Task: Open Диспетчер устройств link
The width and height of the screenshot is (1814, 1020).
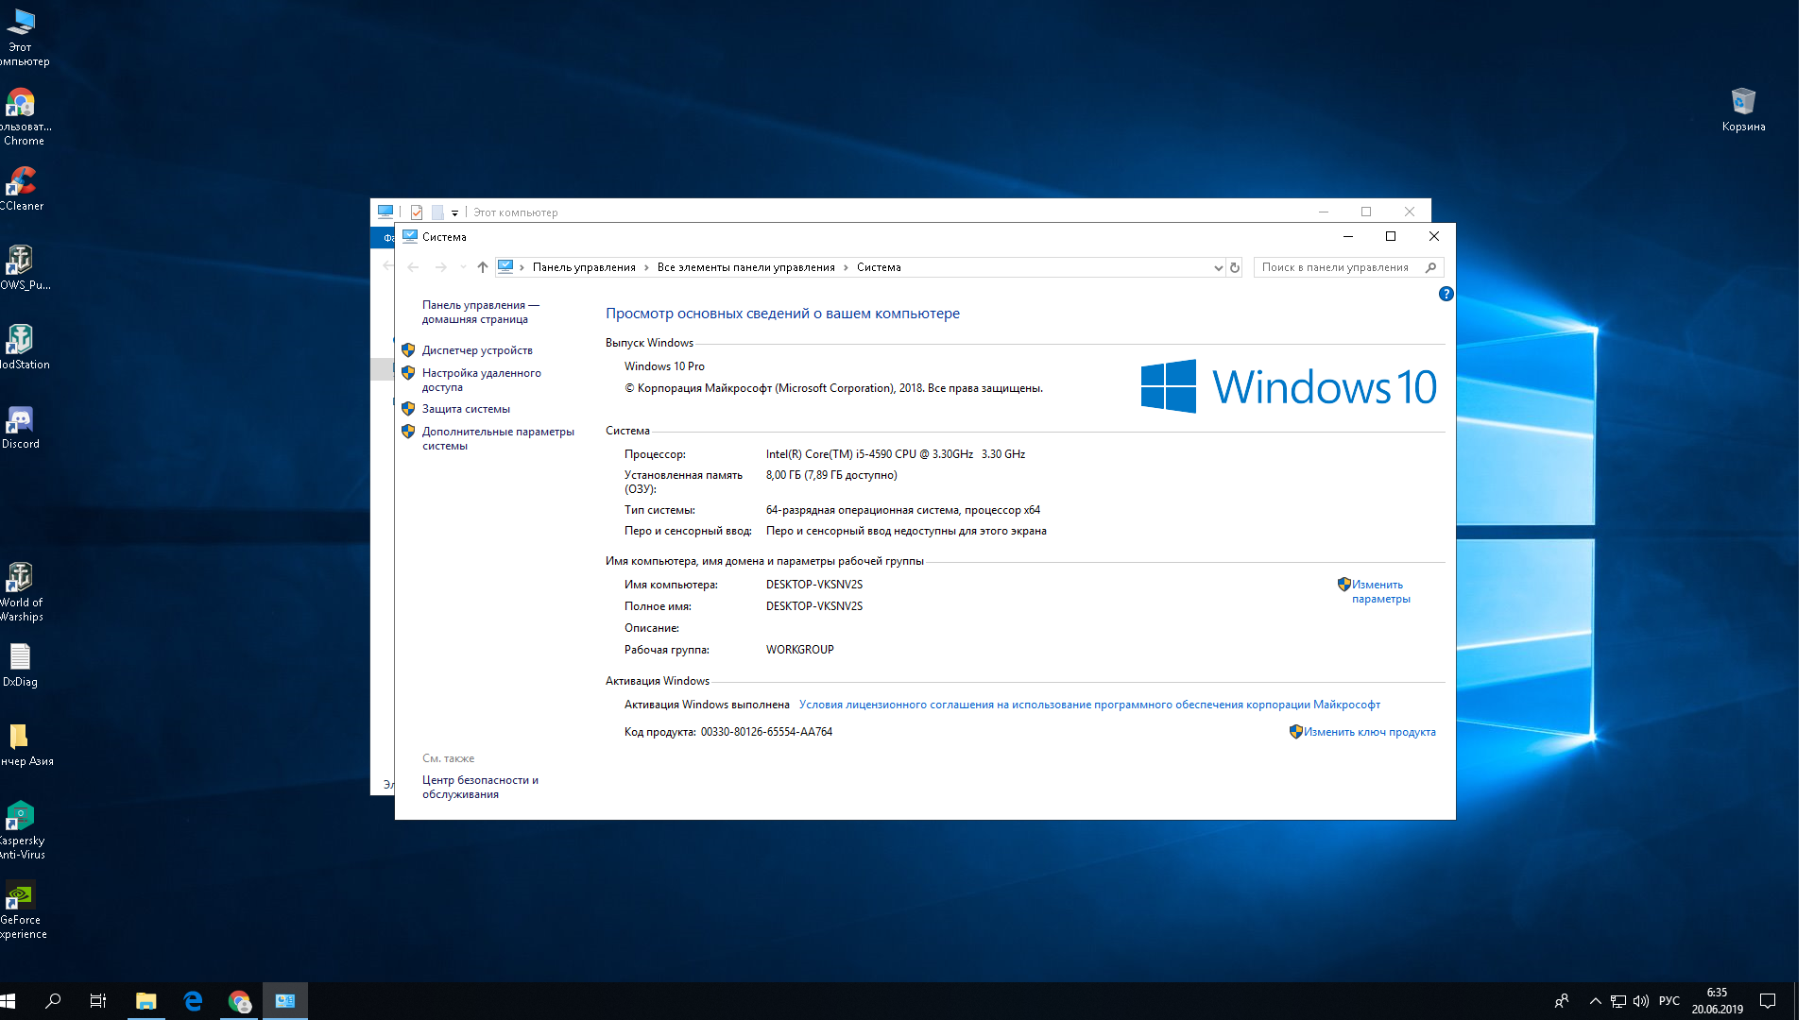Action: click(477, 350)
